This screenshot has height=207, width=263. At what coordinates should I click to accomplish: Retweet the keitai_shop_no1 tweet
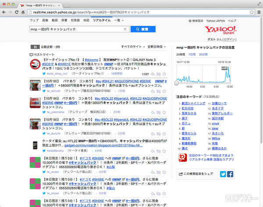coord(158,74)
